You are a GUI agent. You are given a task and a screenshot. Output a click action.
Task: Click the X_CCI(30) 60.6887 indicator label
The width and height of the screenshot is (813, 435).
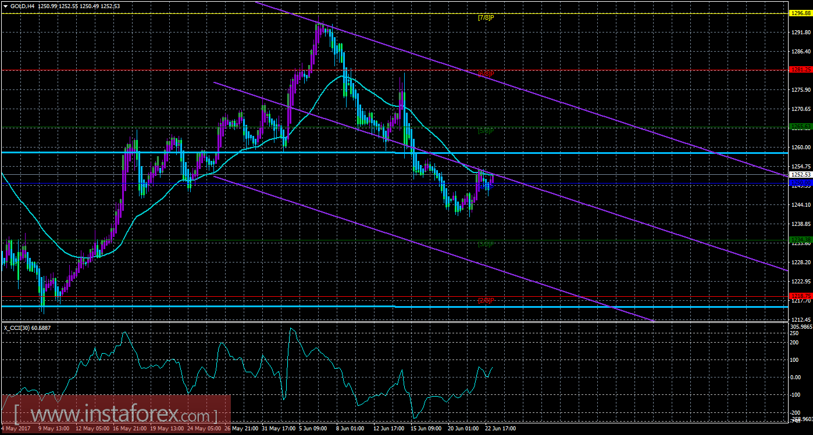[28, 328]
